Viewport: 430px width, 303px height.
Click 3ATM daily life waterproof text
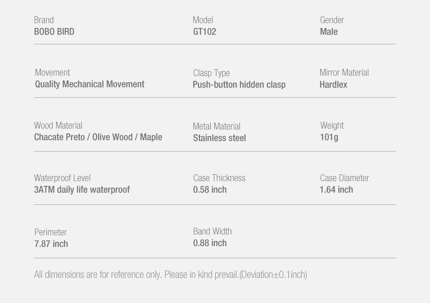point(82,190)
